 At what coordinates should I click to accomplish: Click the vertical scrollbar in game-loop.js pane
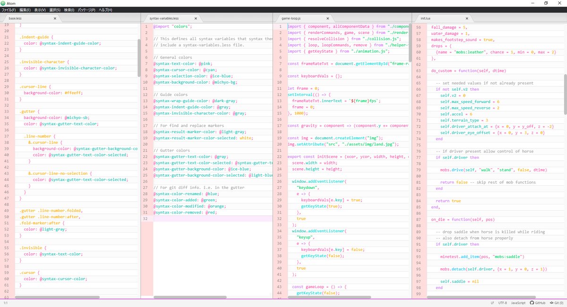411,43
